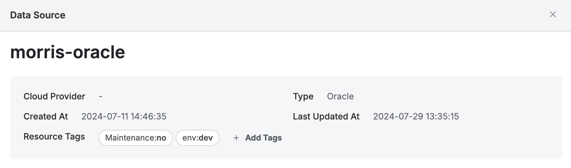Click the Type label
The width and height of the screenshot is (571, 168).
(303, 96)
